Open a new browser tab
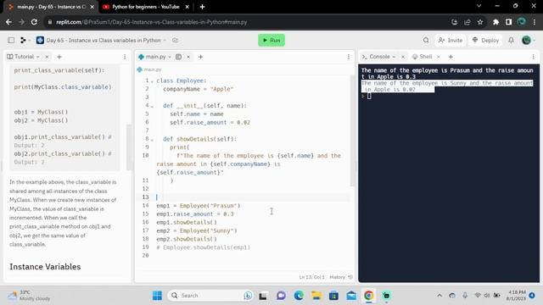The image size is (543, 305). [x=202, y=7]
